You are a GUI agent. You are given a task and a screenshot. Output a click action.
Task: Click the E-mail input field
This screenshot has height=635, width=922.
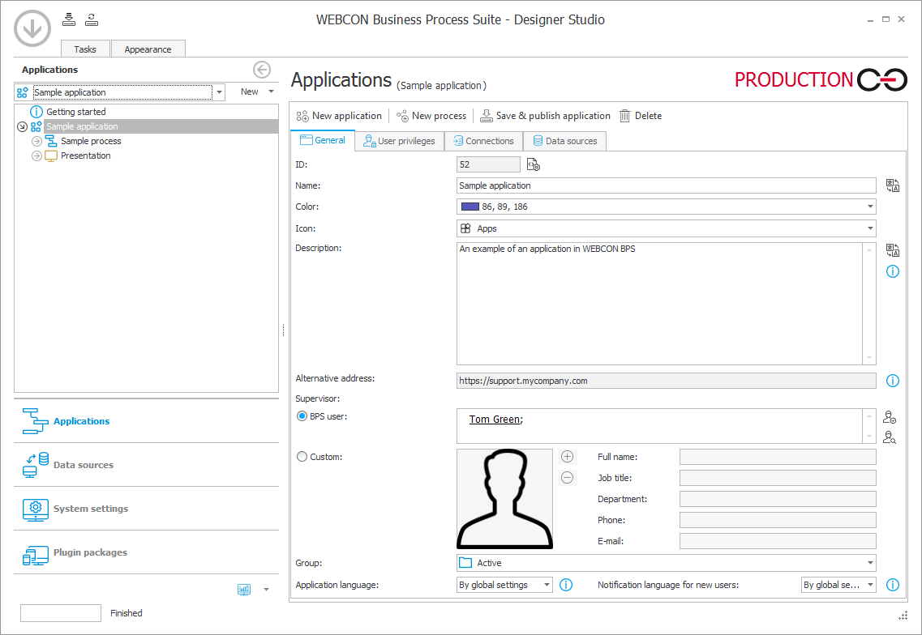[778, 541]
